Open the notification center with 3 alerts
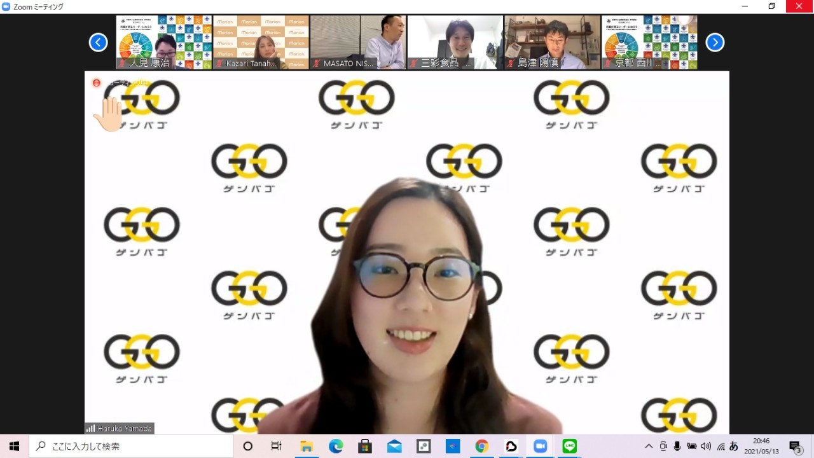This screenshot has height=458, width=814. pos(795,447)
